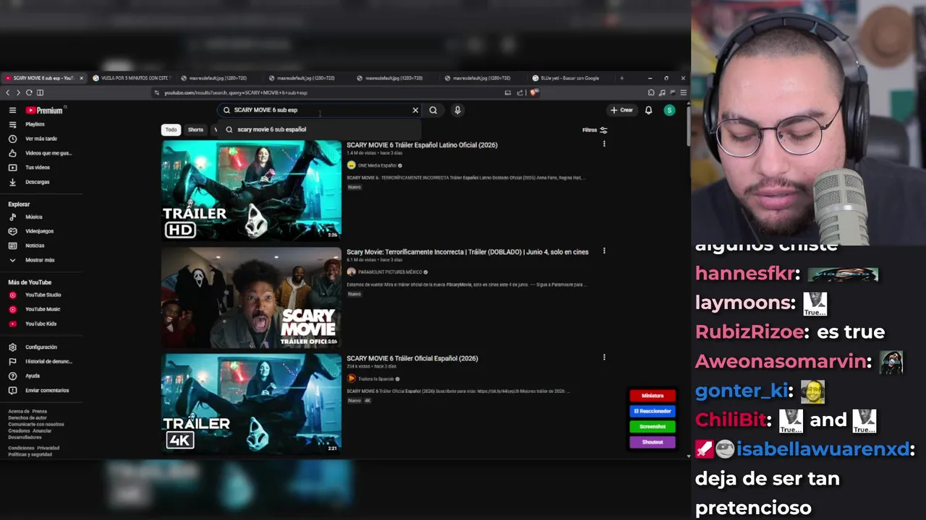Click the YouTube search input field
Image resolution: width=926 pixels, height=520 pixels.
click(318, 110)
